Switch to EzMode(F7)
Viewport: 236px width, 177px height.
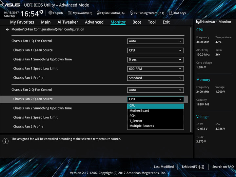(x=193, y=167)
